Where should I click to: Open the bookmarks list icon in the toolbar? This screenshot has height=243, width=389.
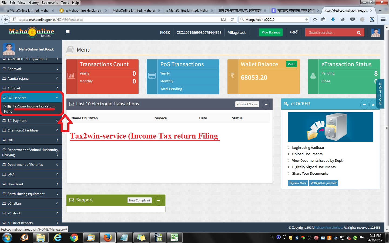tap(323, 19)
